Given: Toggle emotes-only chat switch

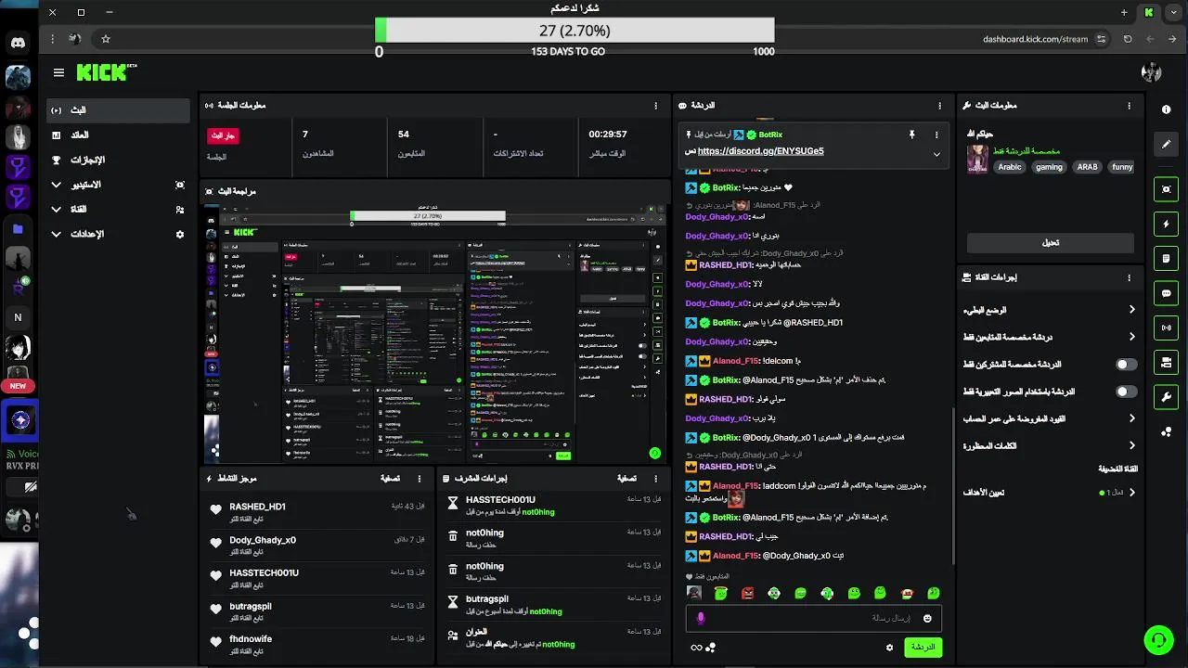Looking at the screenshot, I should (1126, 392).
